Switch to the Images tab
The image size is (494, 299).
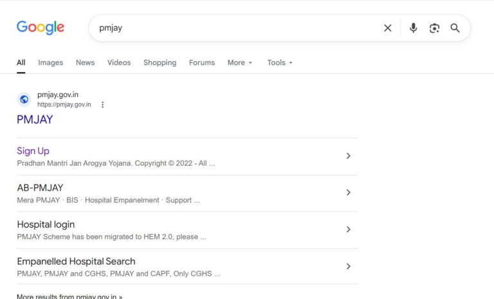[50, 62]
